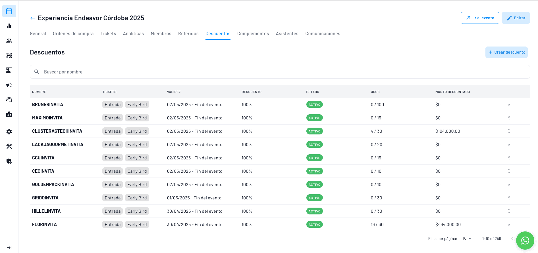Select the Descuentos tab
The width and height of the screenshot is (538, 253).
point(218,33)
